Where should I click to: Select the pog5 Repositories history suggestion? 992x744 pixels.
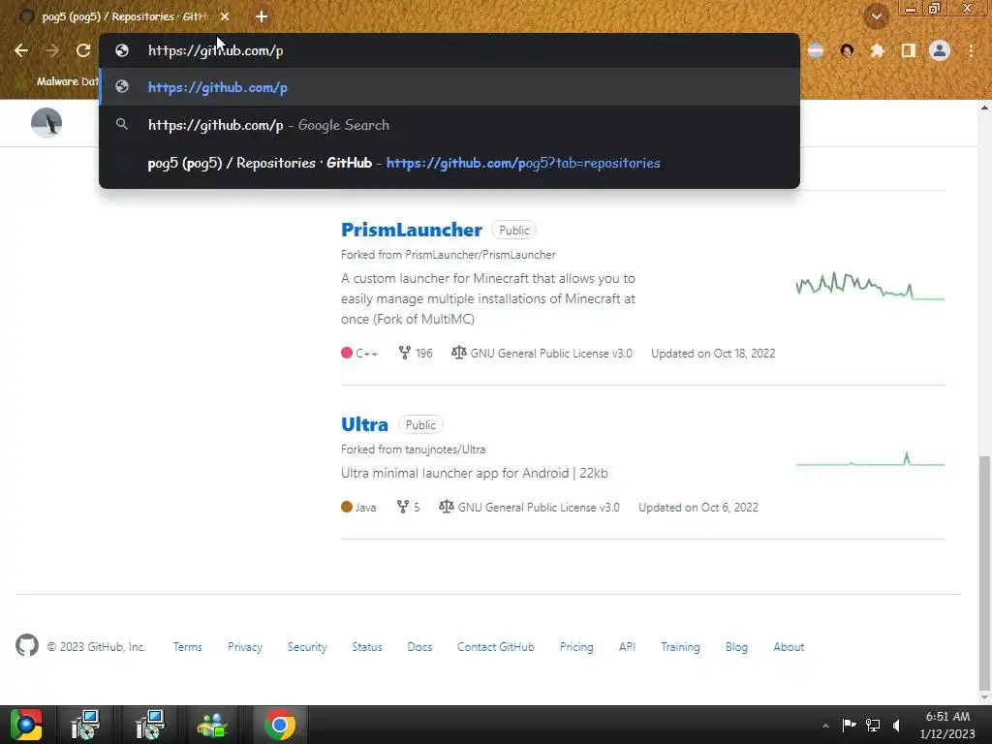449,163
